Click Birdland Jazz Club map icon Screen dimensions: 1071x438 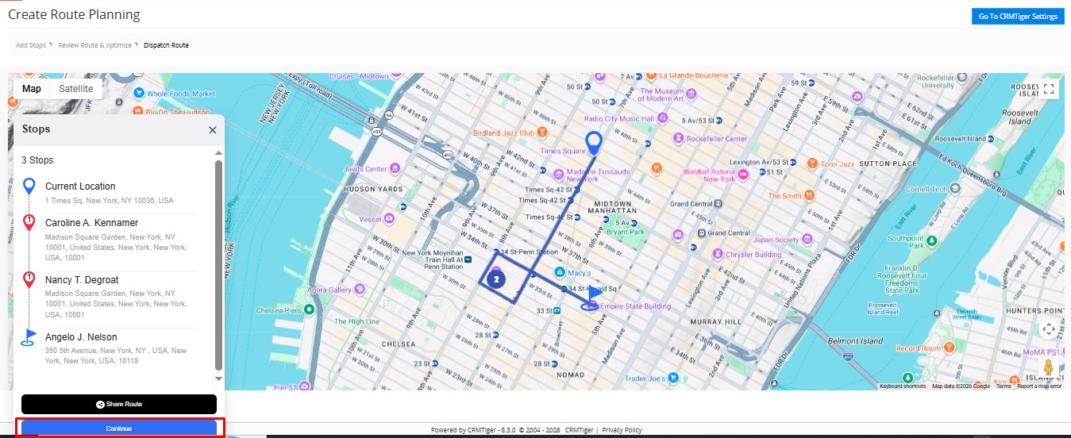click(541, 133)
